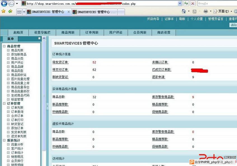Collapse the sidebar menu with the minus icon

coord(39,38)
